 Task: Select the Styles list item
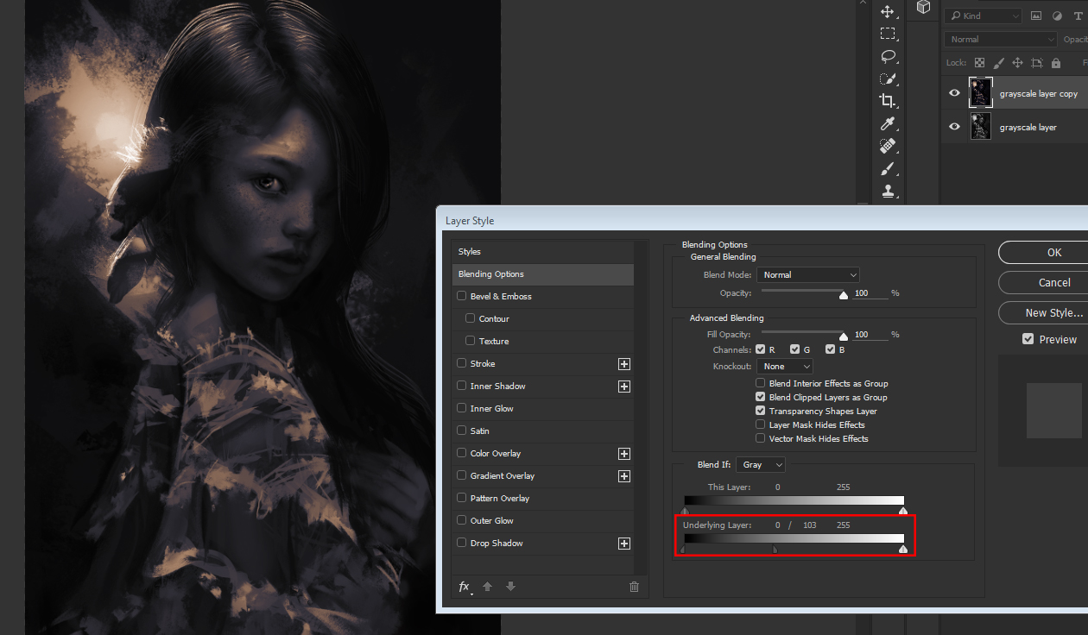point(542,252)
